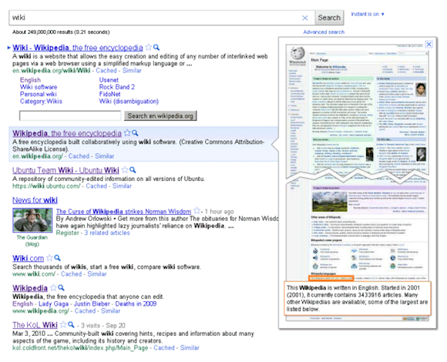Open 'Wikipedia' www.wikipedia.org result title
Screen dimensions: 447x362
[x=30, y=288]
